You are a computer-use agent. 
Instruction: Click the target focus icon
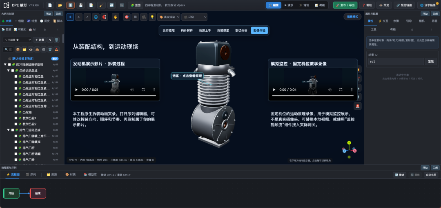(x=127, y=17)
